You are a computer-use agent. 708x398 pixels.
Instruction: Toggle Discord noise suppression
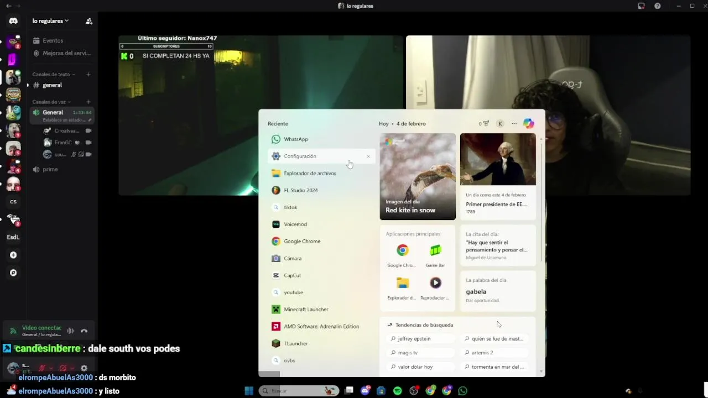71,331
